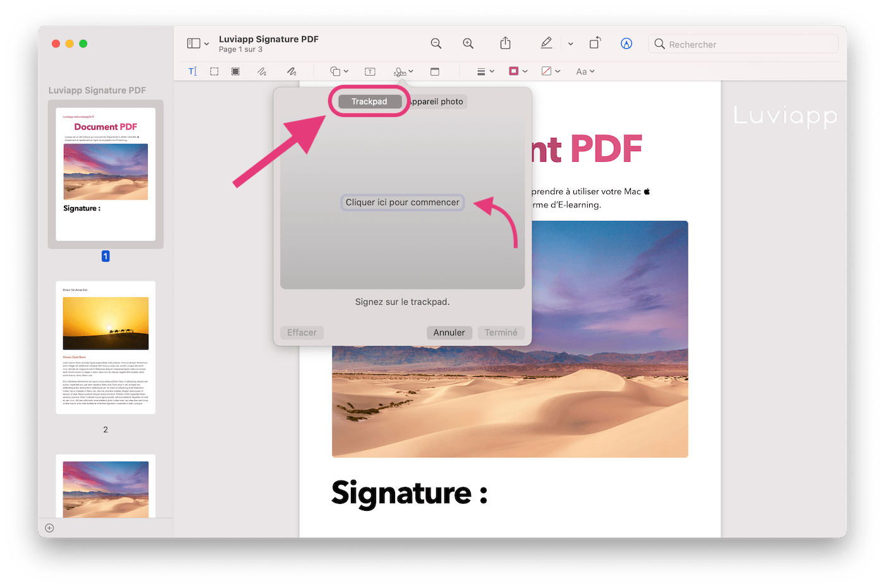
Task: Select the Sketch tool
Action: tap(262, 71)
